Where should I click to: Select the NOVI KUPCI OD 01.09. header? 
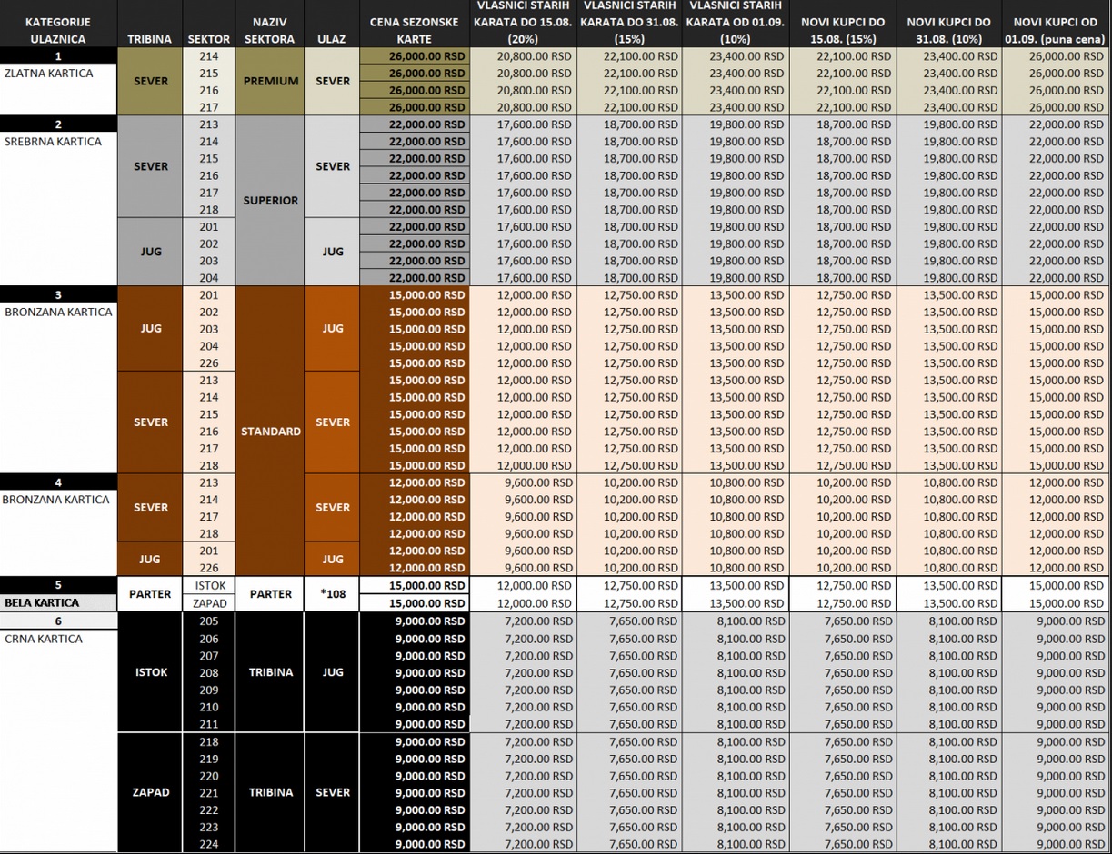pyautogui.click(x=1056, y=30)
